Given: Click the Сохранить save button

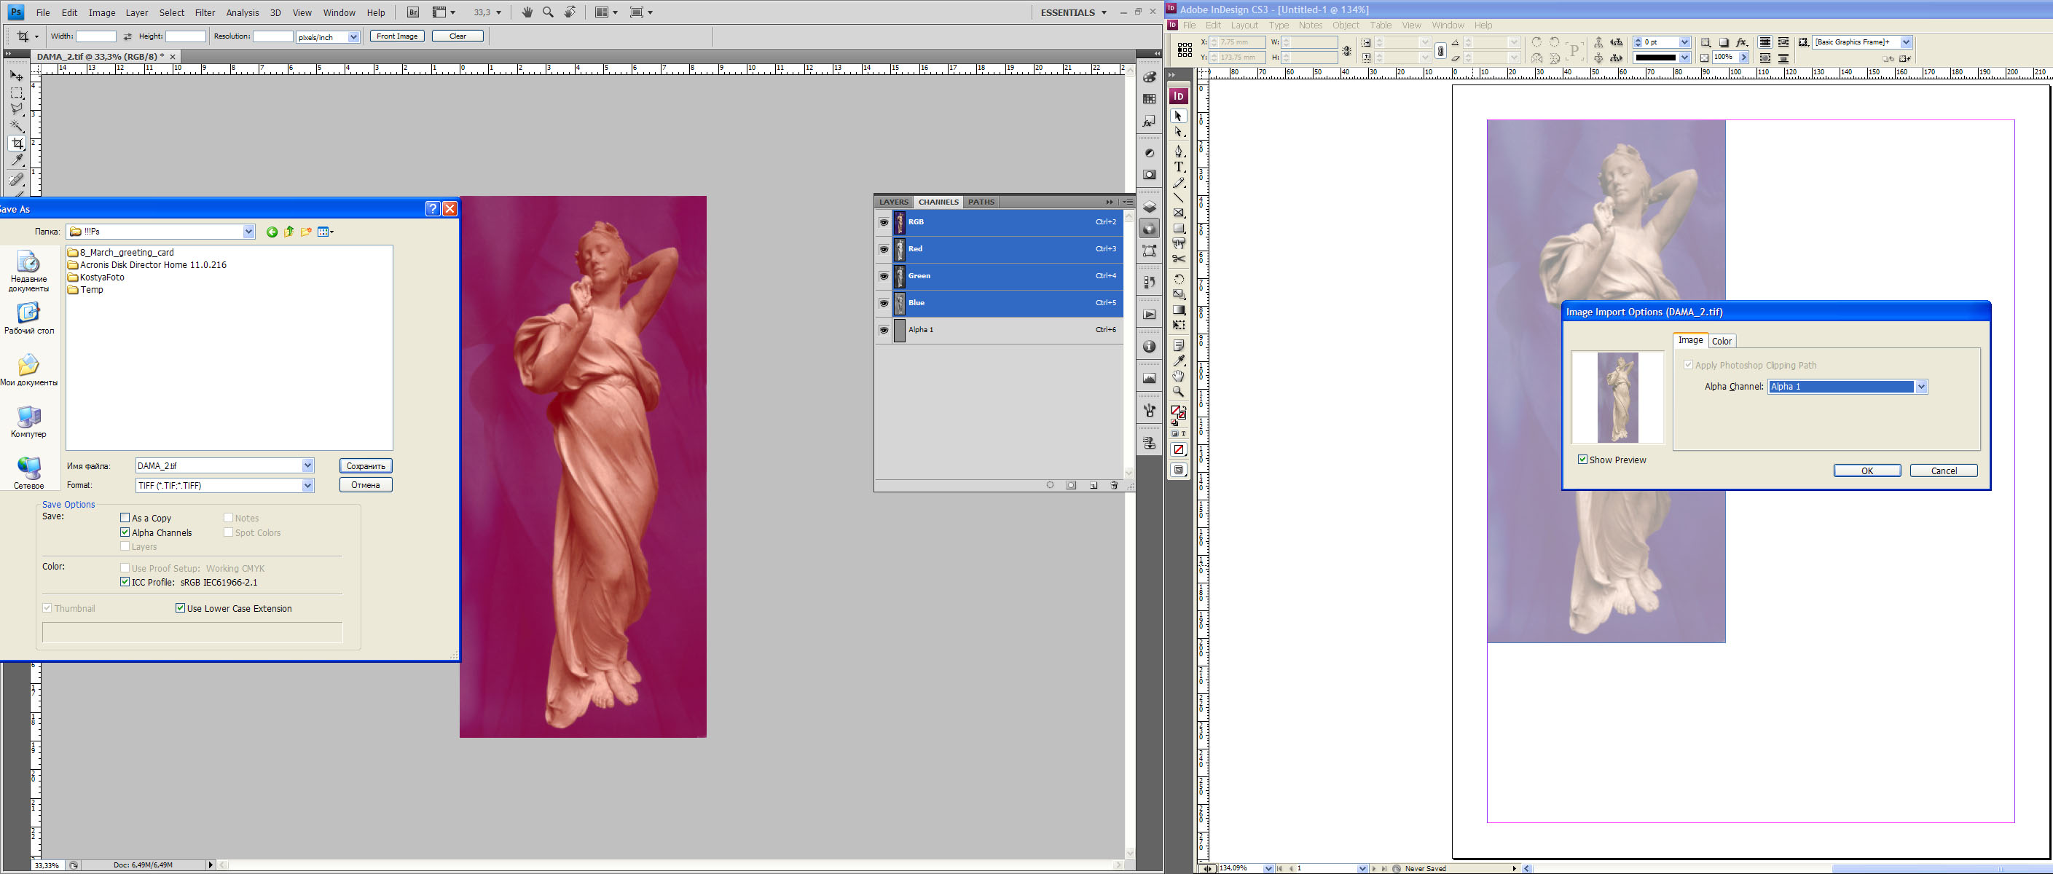Looking at the screenshot, I should tap(366, 466).
